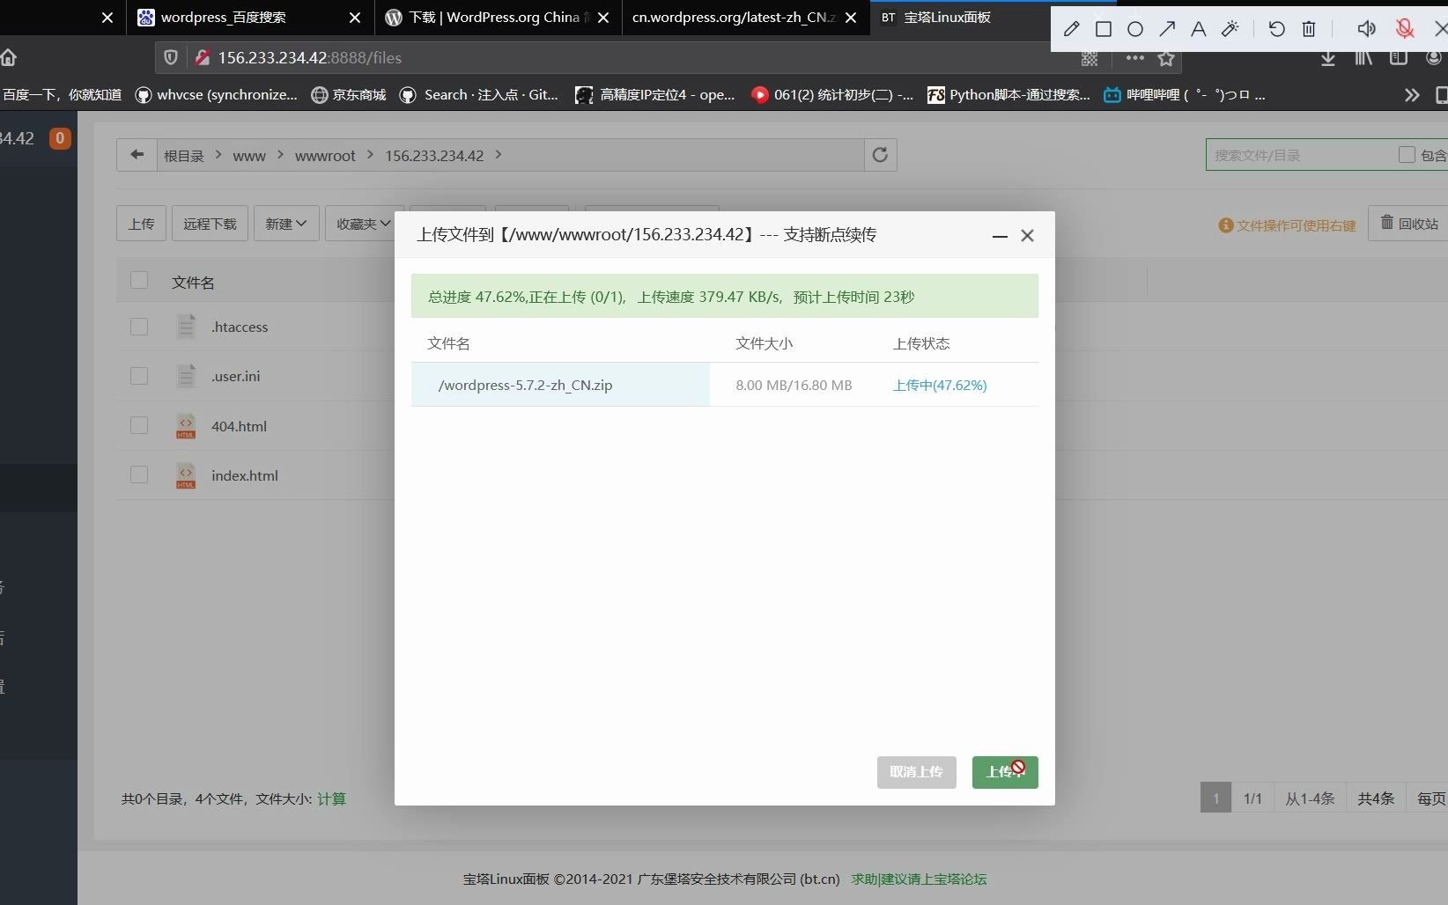The image size is (1448, 905).
Task: Toggle the muted microphone icon
Action: pyautogui.click(x=1405, y=29)
